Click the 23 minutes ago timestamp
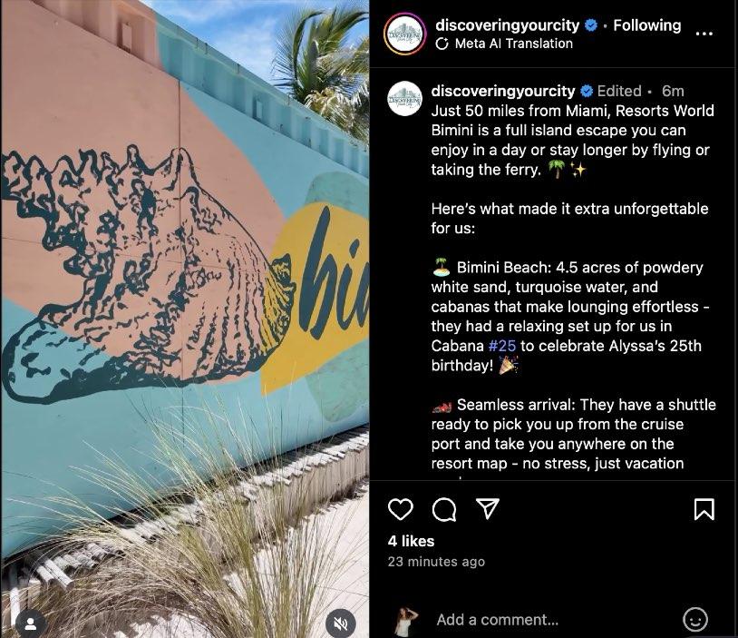This screenshot has width=738, height=638. pyautogui.click(x=436, y=562)
